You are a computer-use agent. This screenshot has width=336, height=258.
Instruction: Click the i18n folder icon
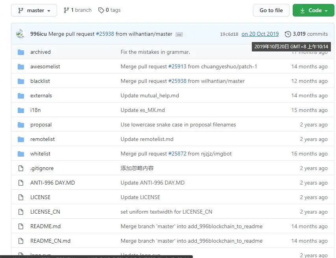click(21, 110)
